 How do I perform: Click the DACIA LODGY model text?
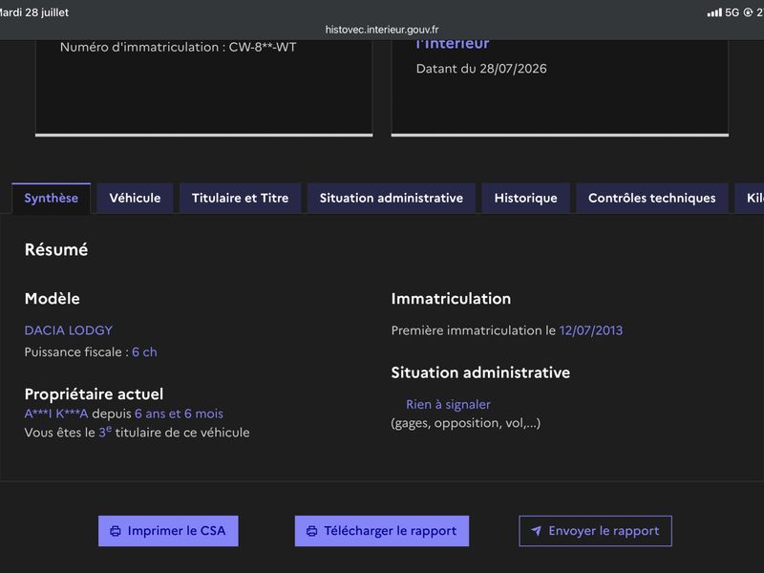69,330
